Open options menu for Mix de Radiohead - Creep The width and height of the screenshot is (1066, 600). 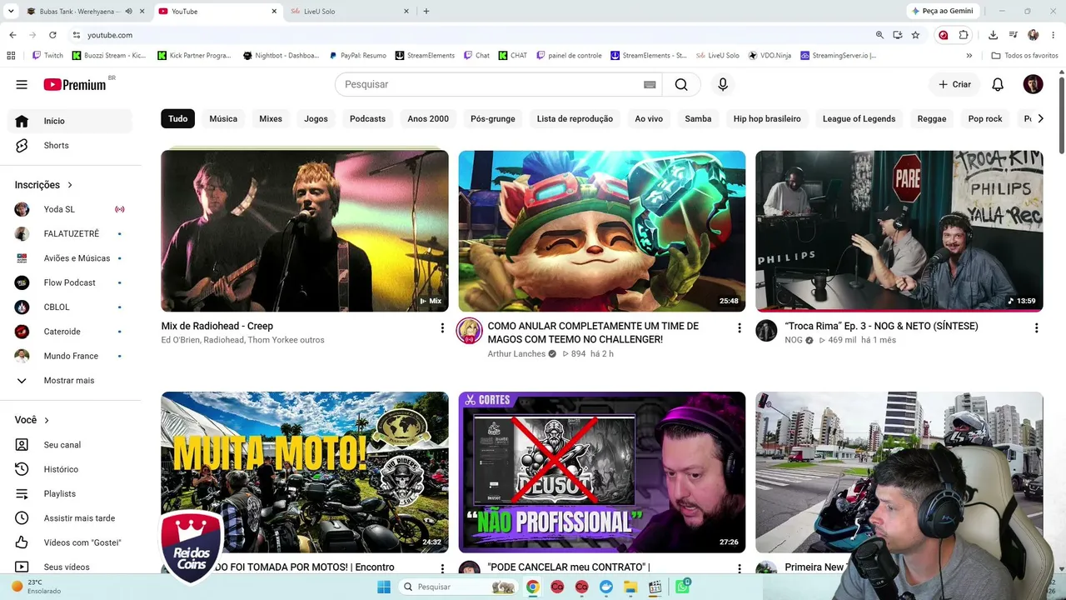442,328
